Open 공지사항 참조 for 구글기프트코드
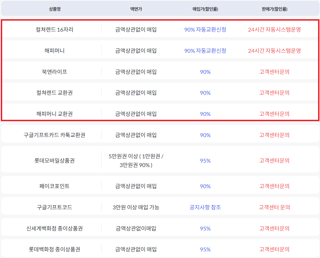 coord(205,207)
